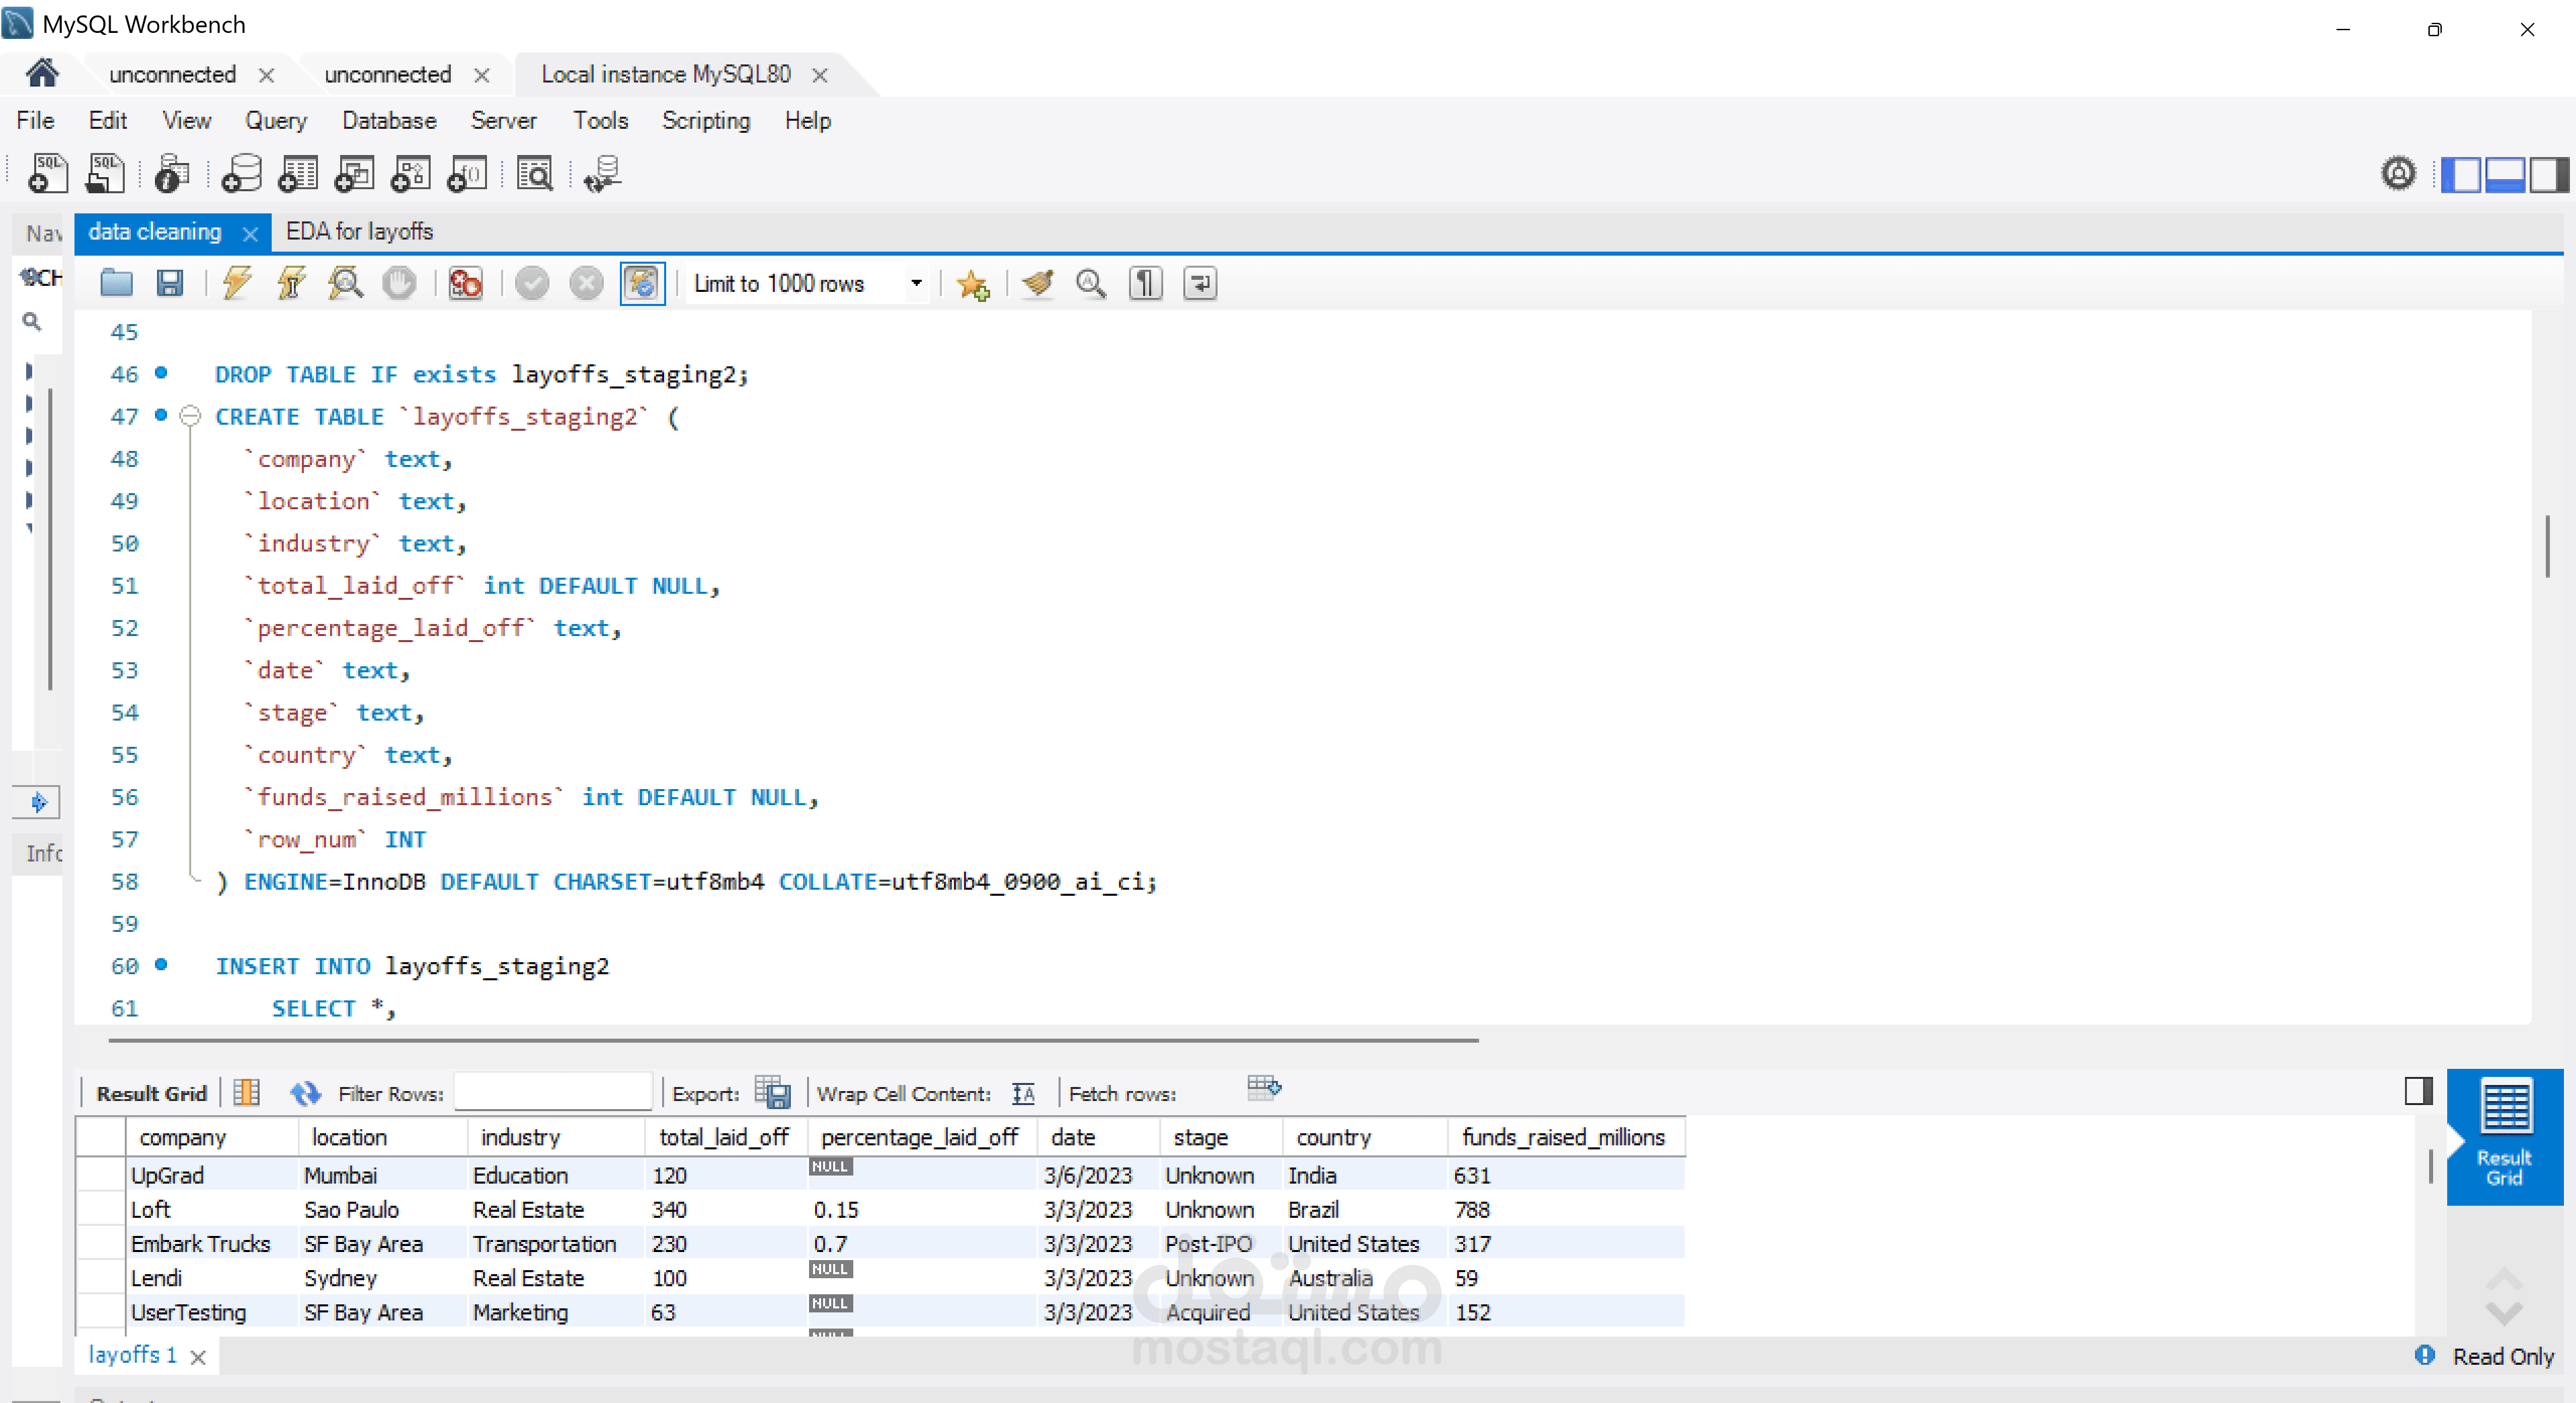Execute the SQL script with lightning icon

tap(237, 284)
